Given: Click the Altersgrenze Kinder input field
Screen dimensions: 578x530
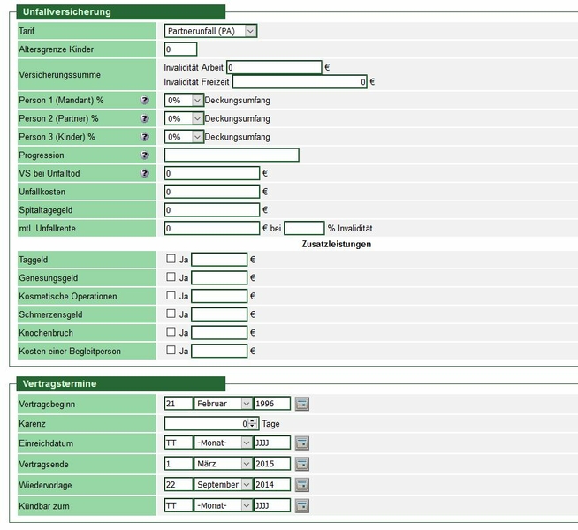Looking at the screenshot, I should tap(180, 49).
